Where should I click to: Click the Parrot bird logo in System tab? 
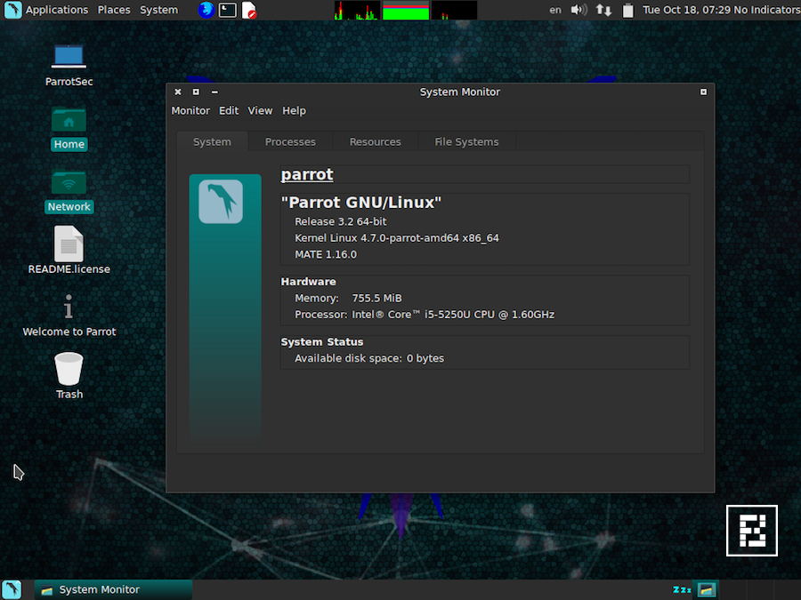point(221,202)
